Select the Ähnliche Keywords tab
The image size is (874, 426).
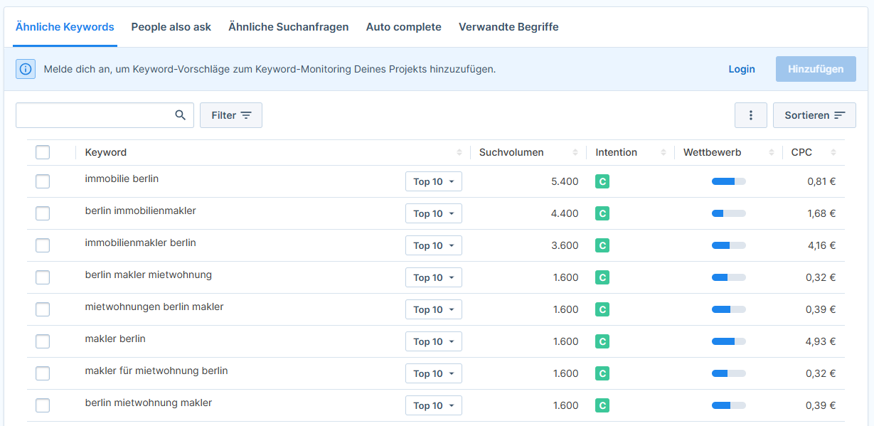pos(65,27)
